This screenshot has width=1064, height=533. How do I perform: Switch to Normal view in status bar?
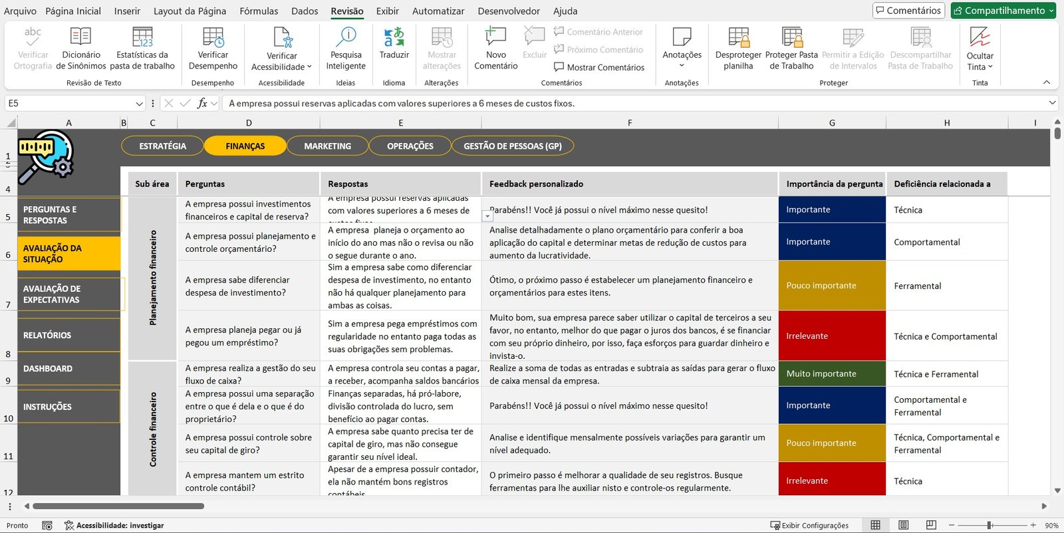[x=876, y=525]
